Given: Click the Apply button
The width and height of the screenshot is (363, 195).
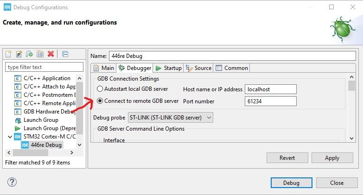Looking at the screenshot, I should click(x=332, y=158).
